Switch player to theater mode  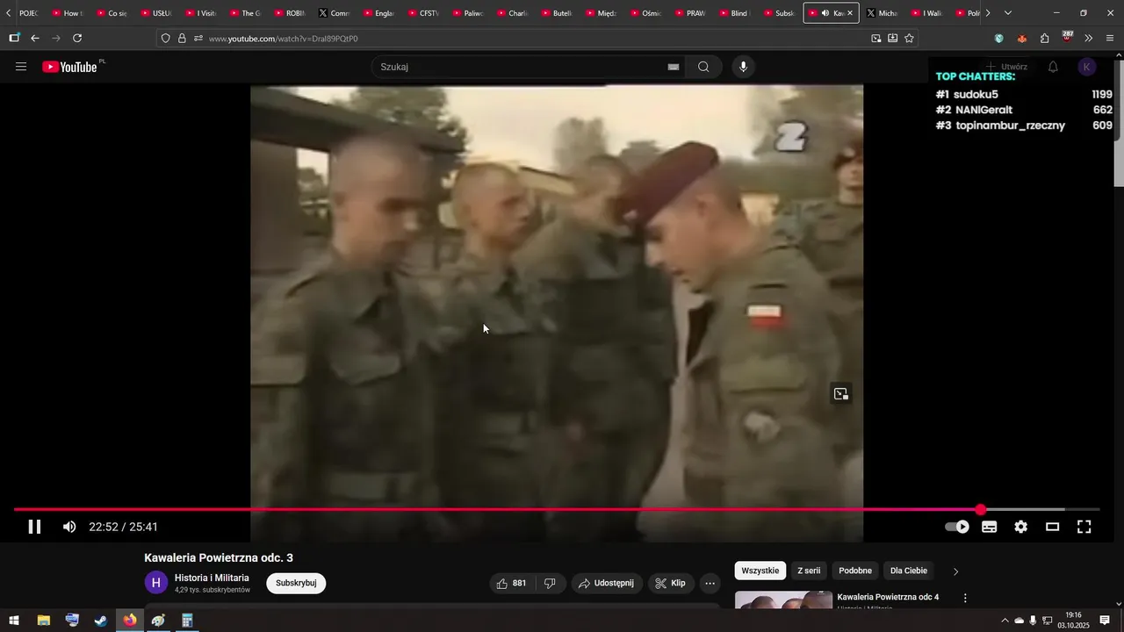point(1052,527)
